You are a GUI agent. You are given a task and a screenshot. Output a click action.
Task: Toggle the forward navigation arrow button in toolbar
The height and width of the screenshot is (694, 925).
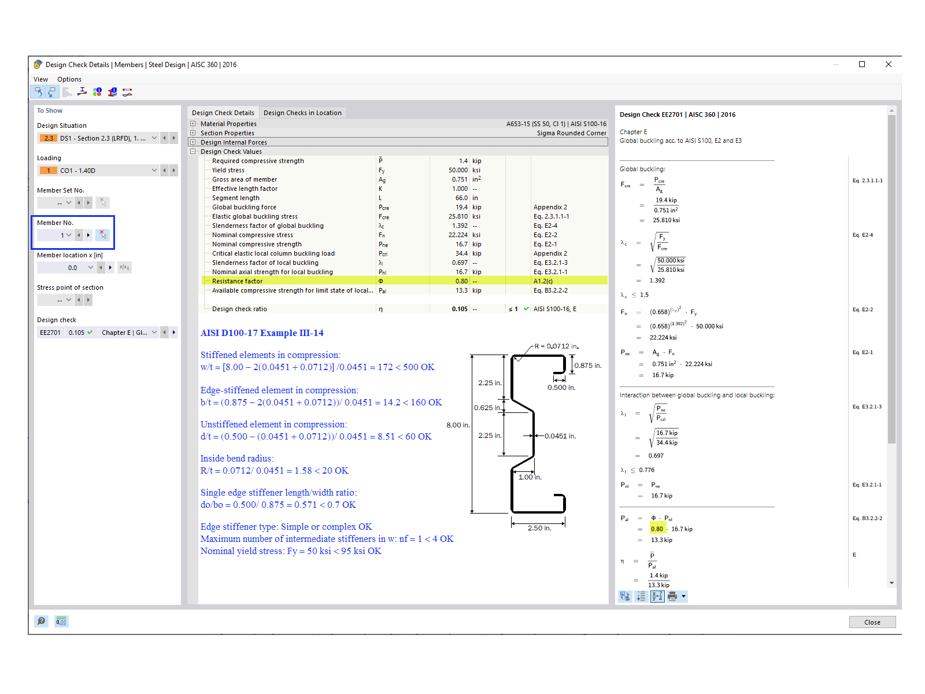51,91
